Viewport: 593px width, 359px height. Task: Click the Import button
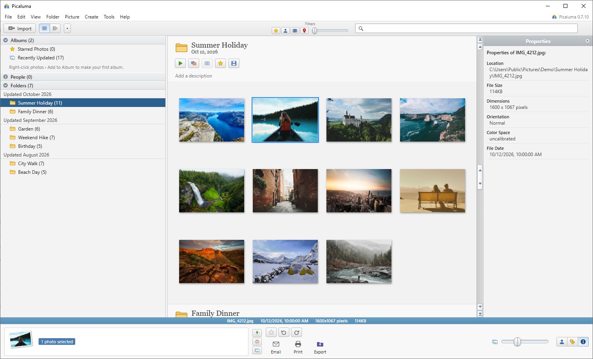pos(20,28)
